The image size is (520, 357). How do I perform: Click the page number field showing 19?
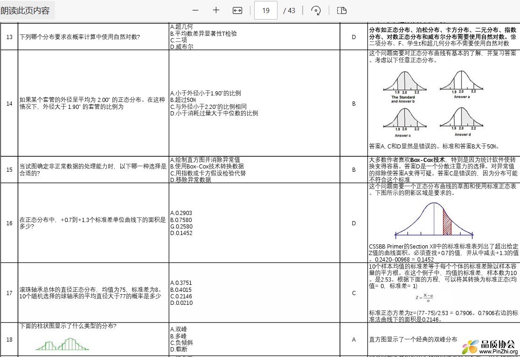pos(266,11)
